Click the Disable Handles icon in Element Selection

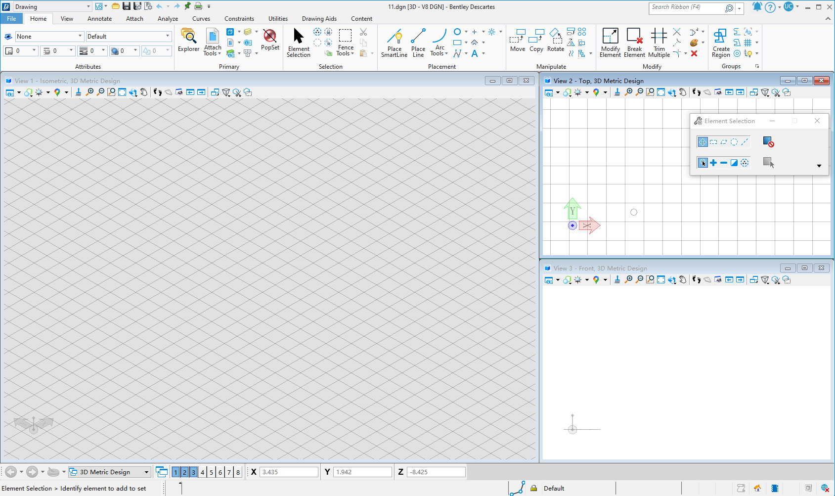point(768,142)
